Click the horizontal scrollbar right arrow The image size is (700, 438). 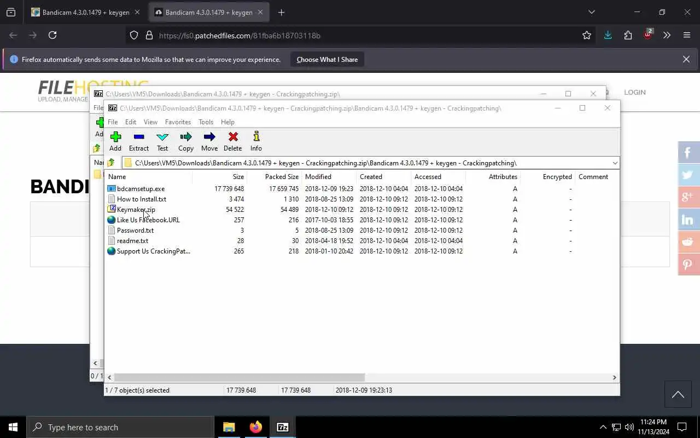(x=614, y=377)
